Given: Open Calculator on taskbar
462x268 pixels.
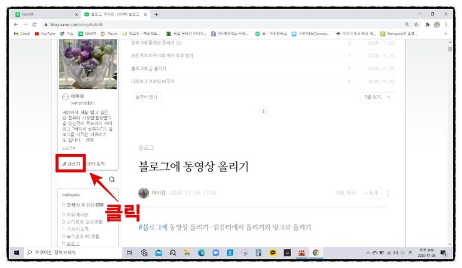Looking at the screenshot, I should click(x=259, y=252).
